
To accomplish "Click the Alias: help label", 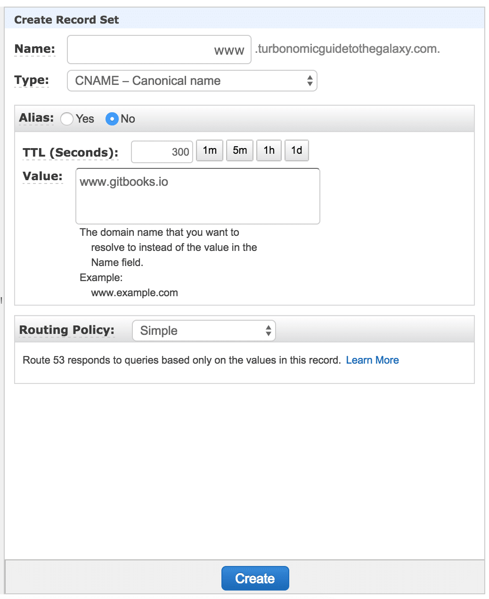I will 36,118.
